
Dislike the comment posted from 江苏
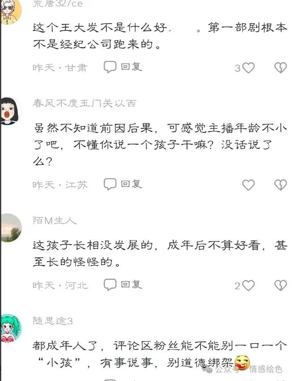click(x=280, y=185)
